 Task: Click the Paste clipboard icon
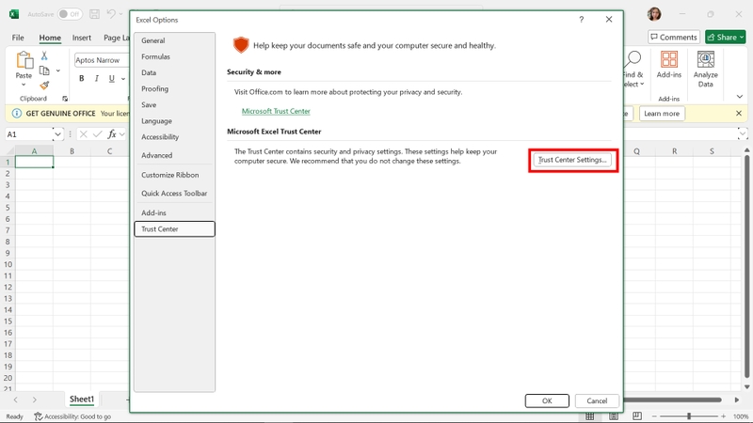24,61
